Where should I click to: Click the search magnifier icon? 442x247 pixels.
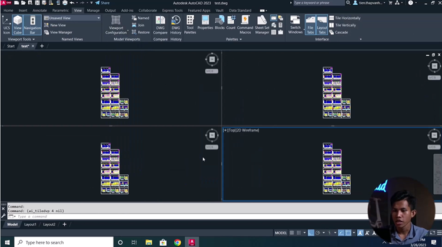point(348,3)
